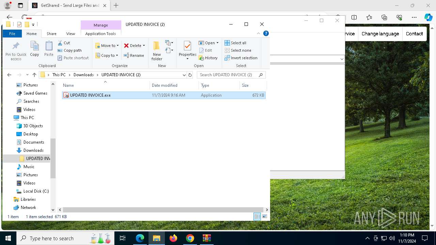Go up one folder level
The width and height of the screenshot is (436, 245).
34,75
